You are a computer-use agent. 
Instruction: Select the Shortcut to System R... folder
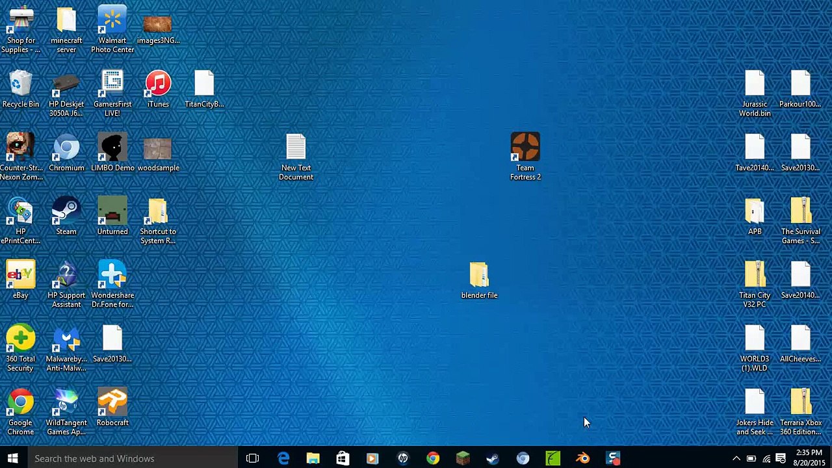(x=158, y=222)
